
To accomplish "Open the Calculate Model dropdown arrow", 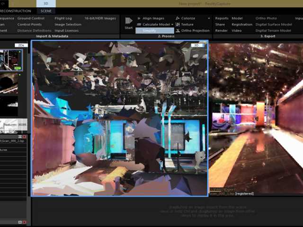I will [172, 24].
